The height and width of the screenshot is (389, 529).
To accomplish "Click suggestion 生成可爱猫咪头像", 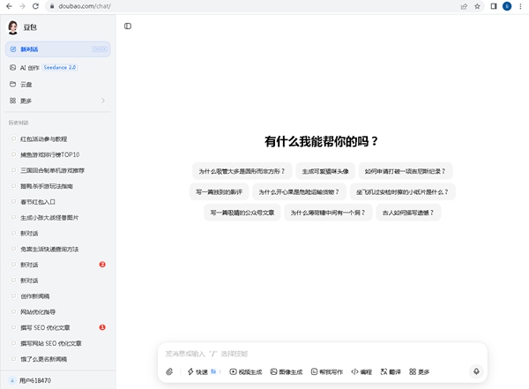I will tap(325, 171).
